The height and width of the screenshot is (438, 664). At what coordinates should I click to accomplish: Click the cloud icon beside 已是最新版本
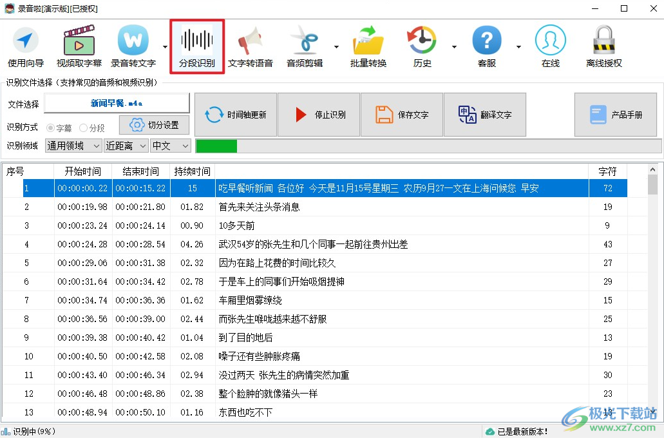point(490,431)
